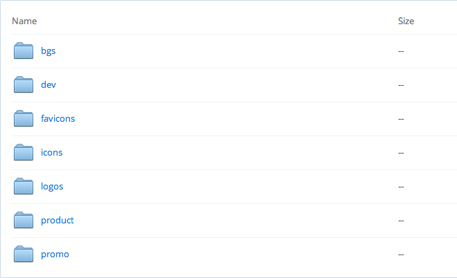Click the size cell of favicons row

coord(401,119)
